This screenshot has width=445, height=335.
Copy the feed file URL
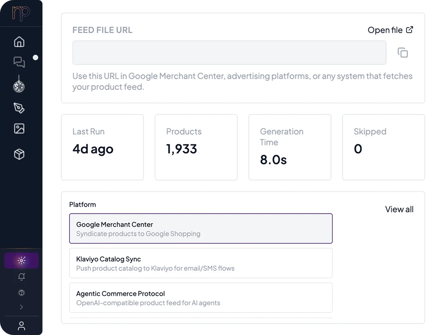403,53
